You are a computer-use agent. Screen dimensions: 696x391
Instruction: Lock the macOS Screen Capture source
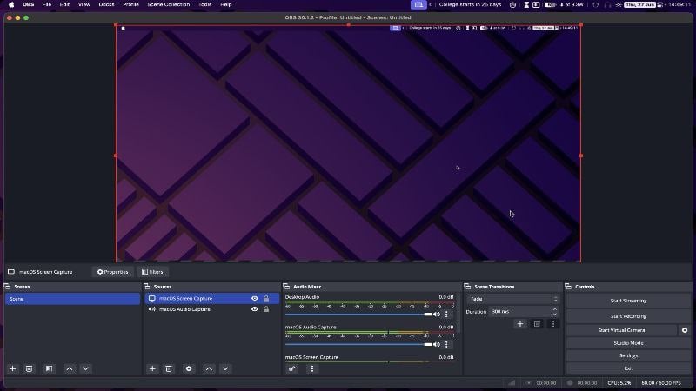tap(266, 298)
